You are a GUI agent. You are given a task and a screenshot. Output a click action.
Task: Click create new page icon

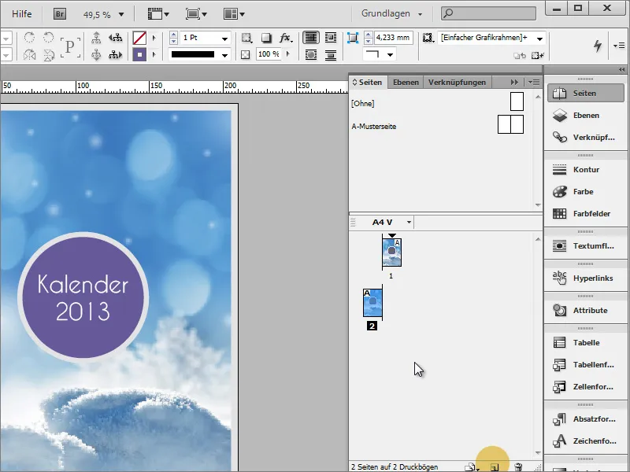(495, 467)
